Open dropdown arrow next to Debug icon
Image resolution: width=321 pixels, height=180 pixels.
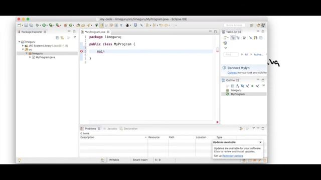click(40, 25)
